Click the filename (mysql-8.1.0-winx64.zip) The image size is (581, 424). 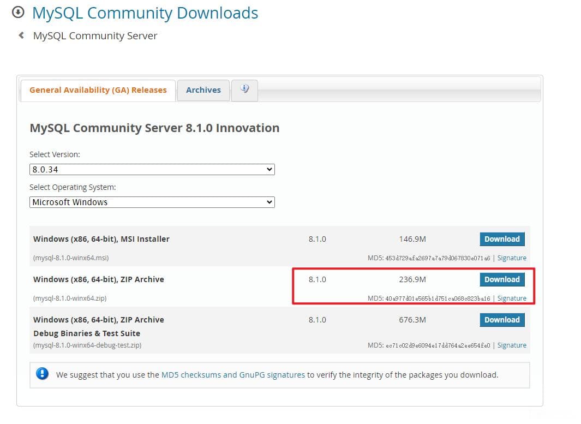[x=70, y=298]
